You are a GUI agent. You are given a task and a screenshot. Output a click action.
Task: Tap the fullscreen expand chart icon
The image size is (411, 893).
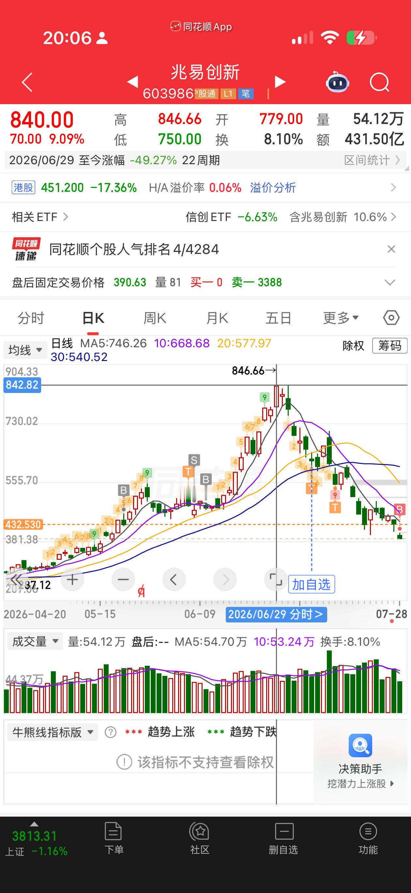point(276,580)
